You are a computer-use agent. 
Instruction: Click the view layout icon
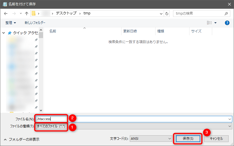[209, 23]
